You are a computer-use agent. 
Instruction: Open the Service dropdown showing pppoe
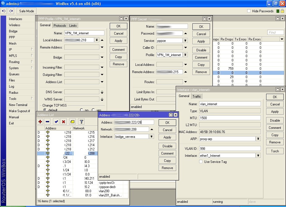click(185, 41)
